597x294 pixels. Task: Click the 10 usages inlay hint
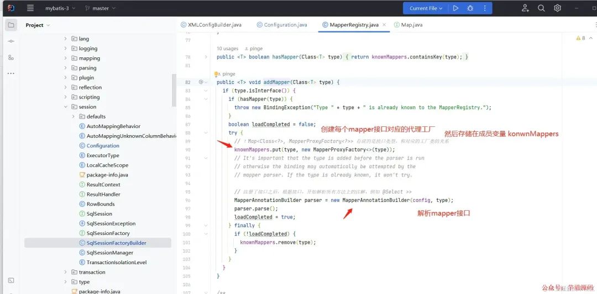tap(227, 49)
